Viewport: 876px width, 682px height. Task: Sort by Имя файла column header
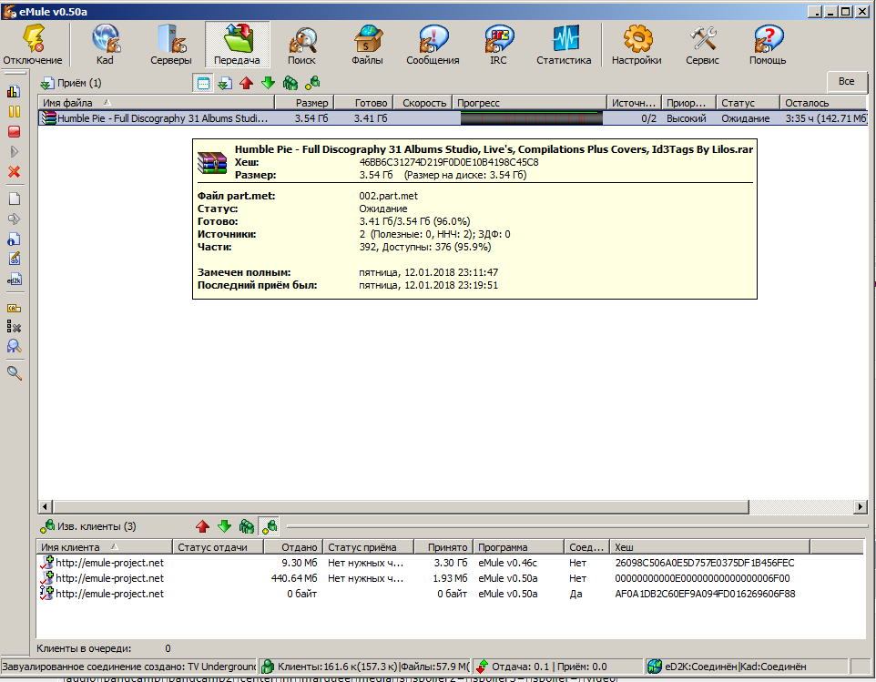pyautogui.click(x=157, y=103)
